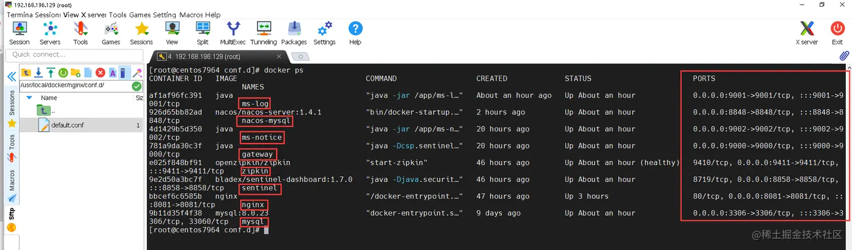Open the View menu in menu bar
Viewport: 852px width, 250px height.
70,15
